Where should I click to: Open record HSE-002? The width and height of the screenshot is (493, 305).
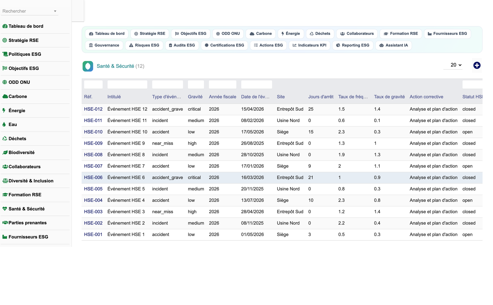(x=93, y=223)
